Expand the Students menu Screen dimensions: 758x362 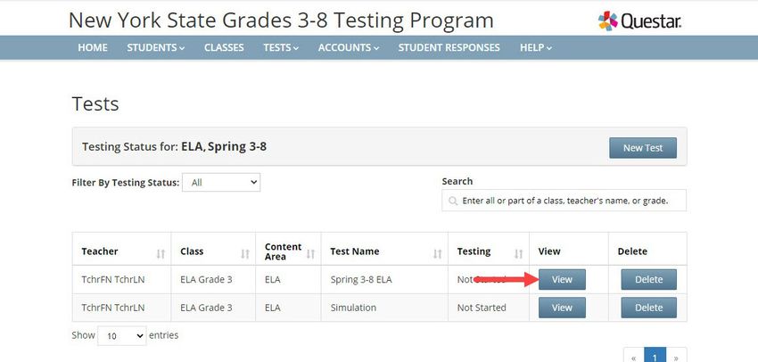(156, 47)
